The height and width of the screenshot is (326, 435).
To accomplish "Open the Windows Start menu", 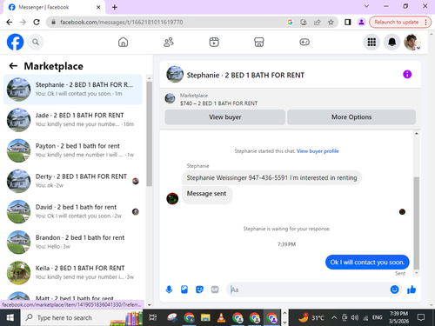I will coord(10,317).
